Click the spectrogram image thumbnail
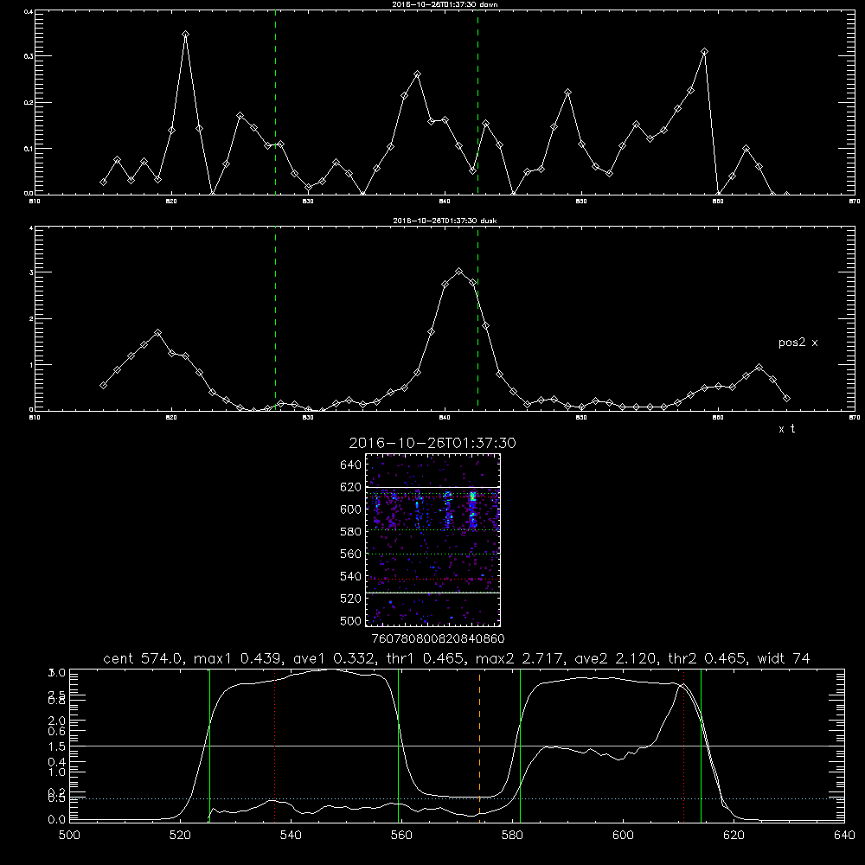 point(432,540)
